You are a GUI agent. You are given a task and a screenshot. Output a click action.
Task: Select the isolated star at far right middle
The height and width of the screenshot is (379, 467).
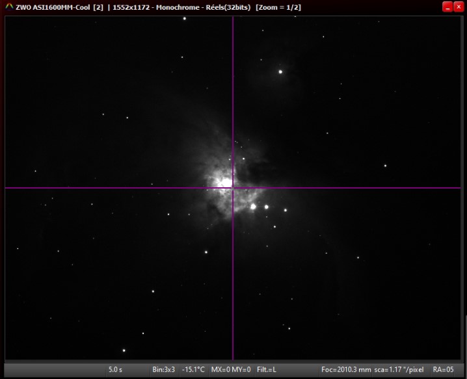[385, 165]
